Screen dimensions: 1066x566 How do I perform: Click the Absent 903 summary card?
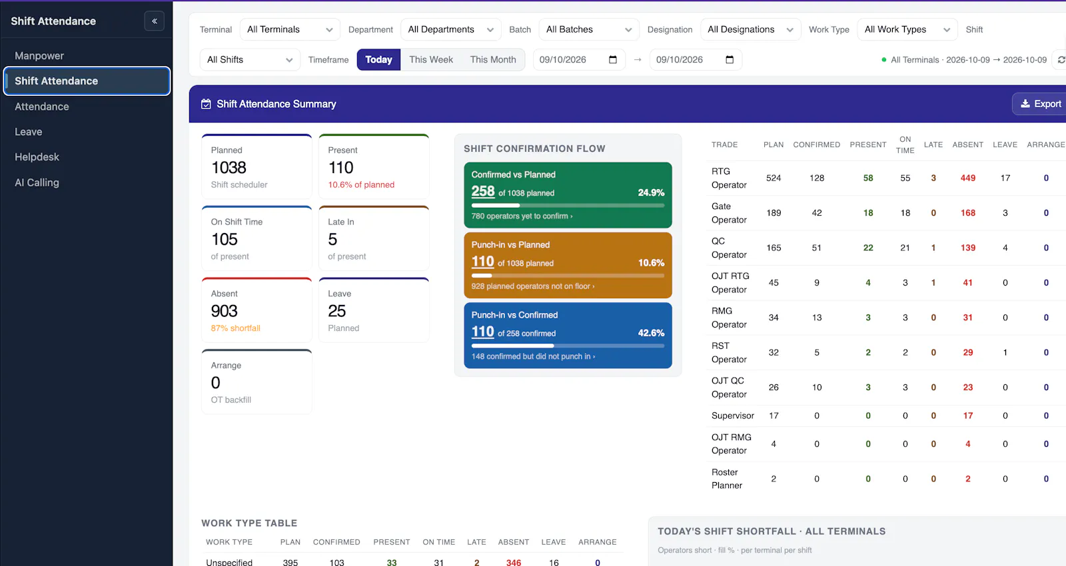coord(257,310)
